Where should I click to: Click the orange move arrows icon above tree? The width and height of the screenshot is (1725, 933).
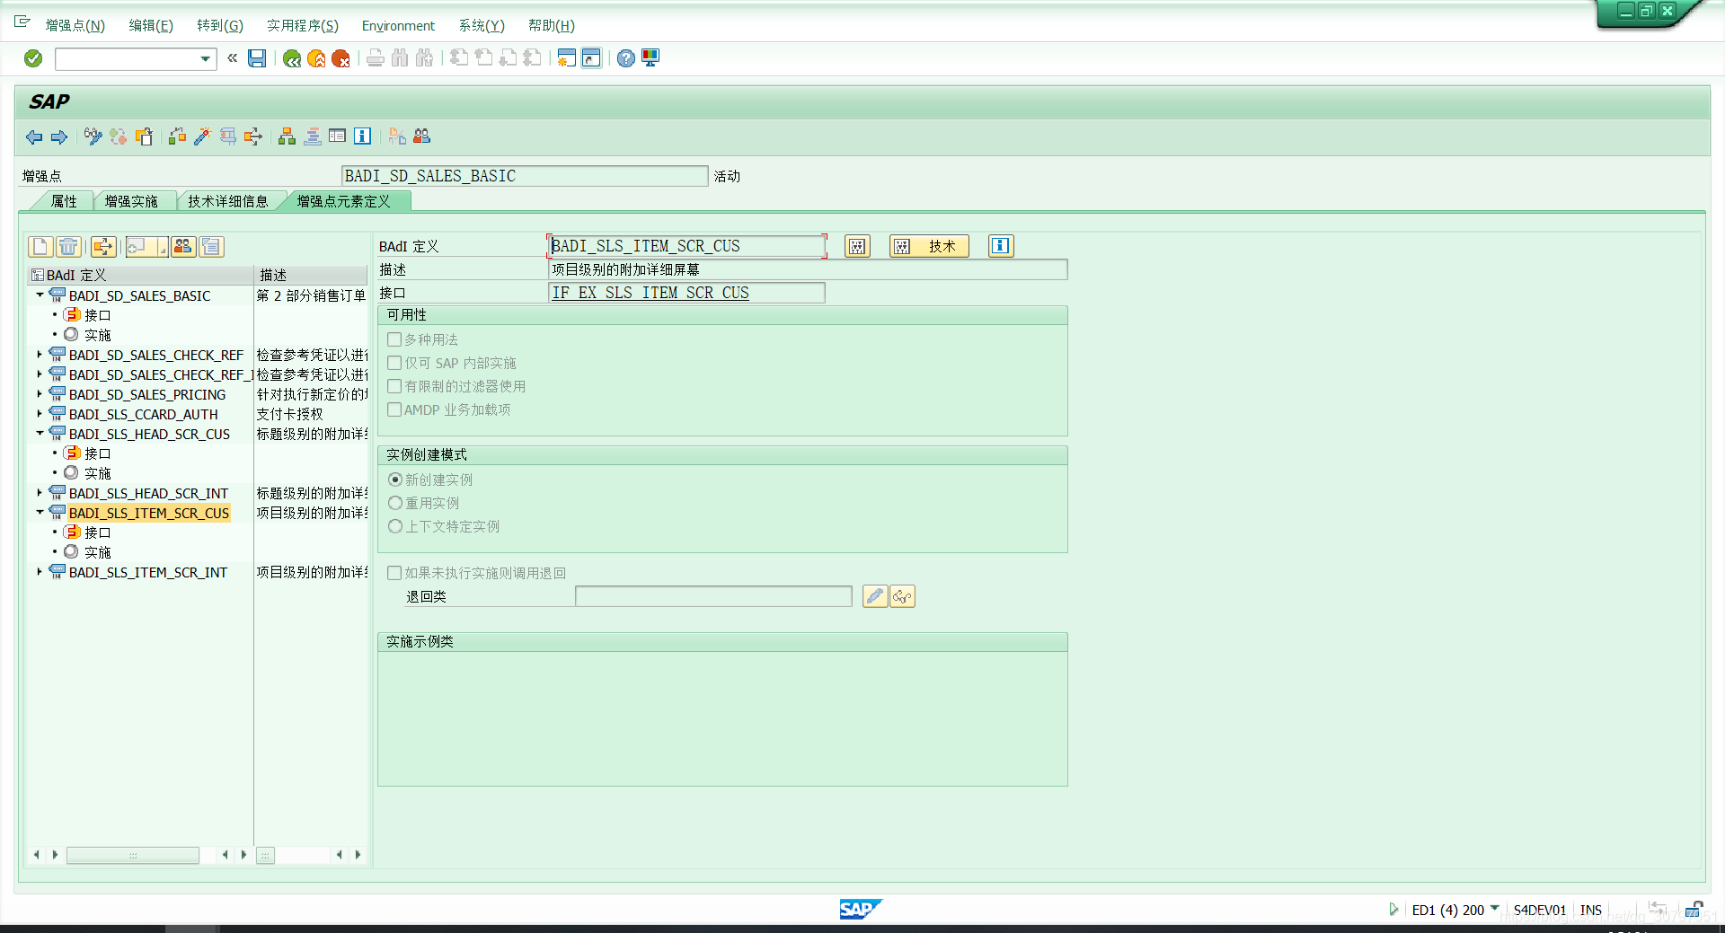103,246
